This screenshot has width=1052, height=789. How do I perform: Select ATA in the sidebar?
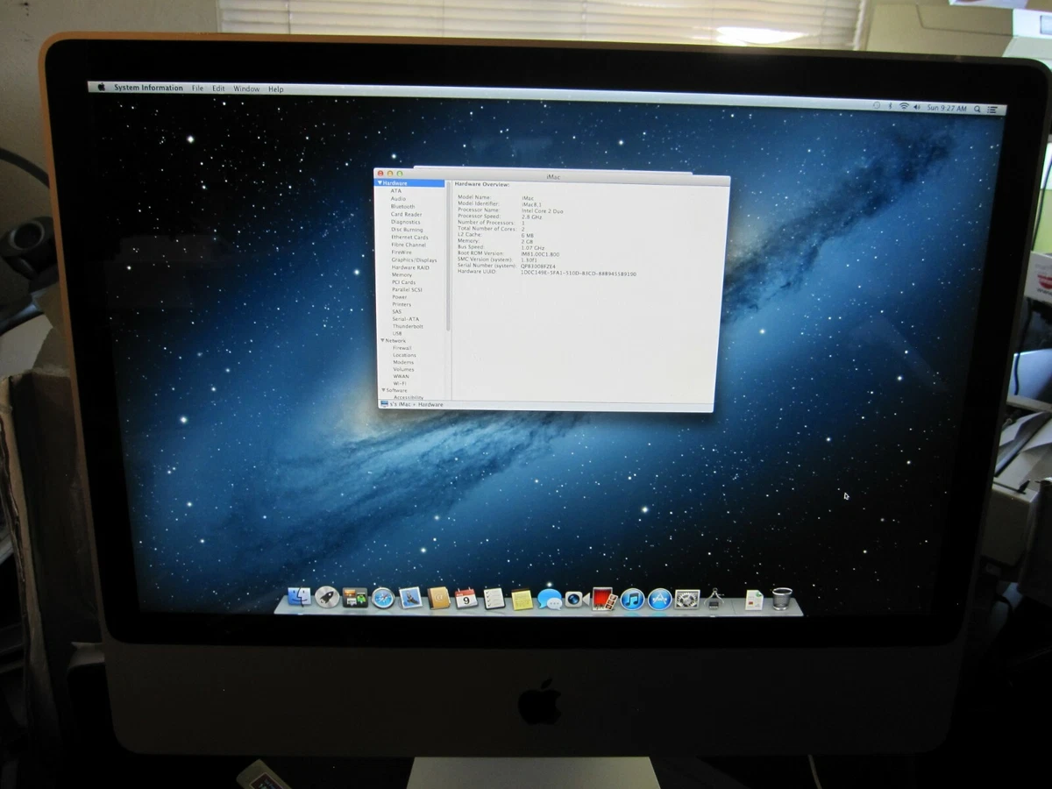pyautogui.click(x=396, y=191)
